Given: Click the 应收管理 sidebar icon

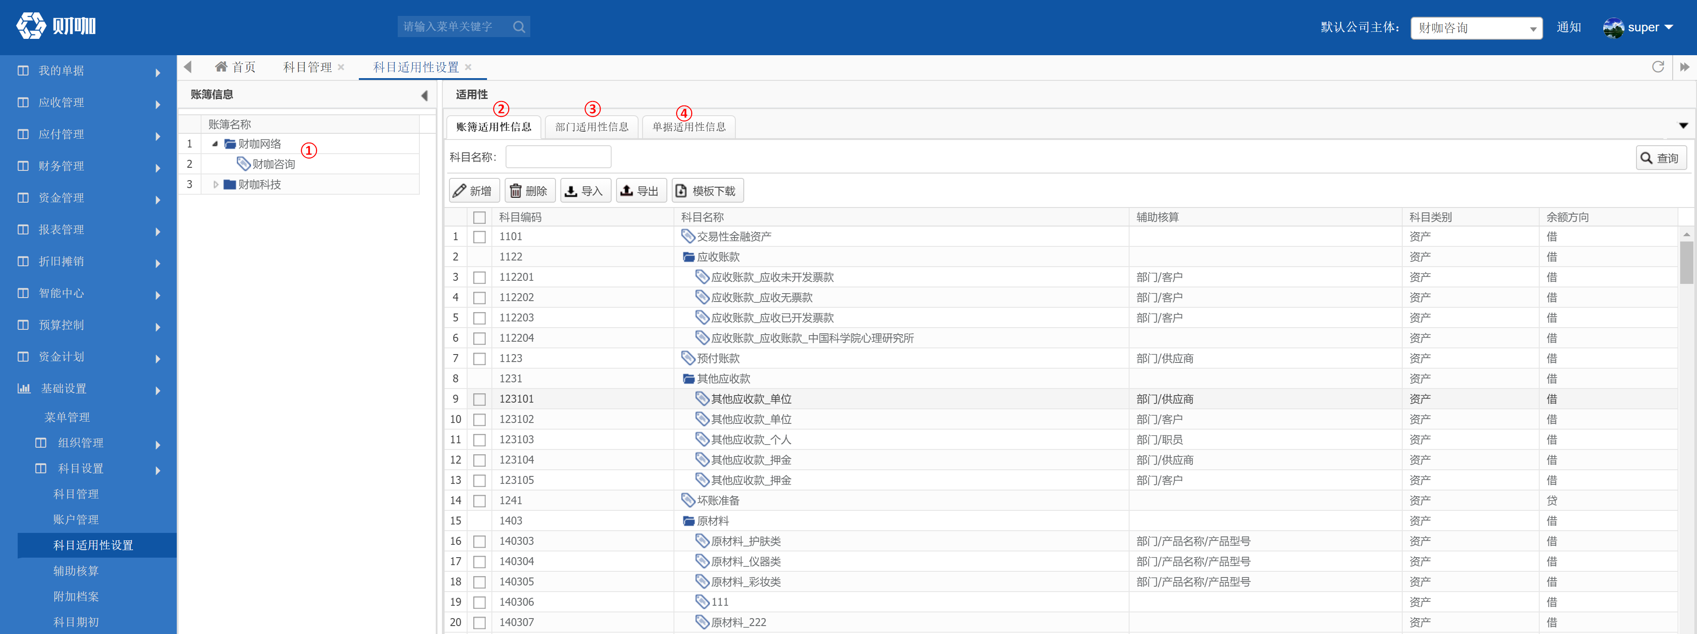Looking at the screenshot, I should [23, 102].
